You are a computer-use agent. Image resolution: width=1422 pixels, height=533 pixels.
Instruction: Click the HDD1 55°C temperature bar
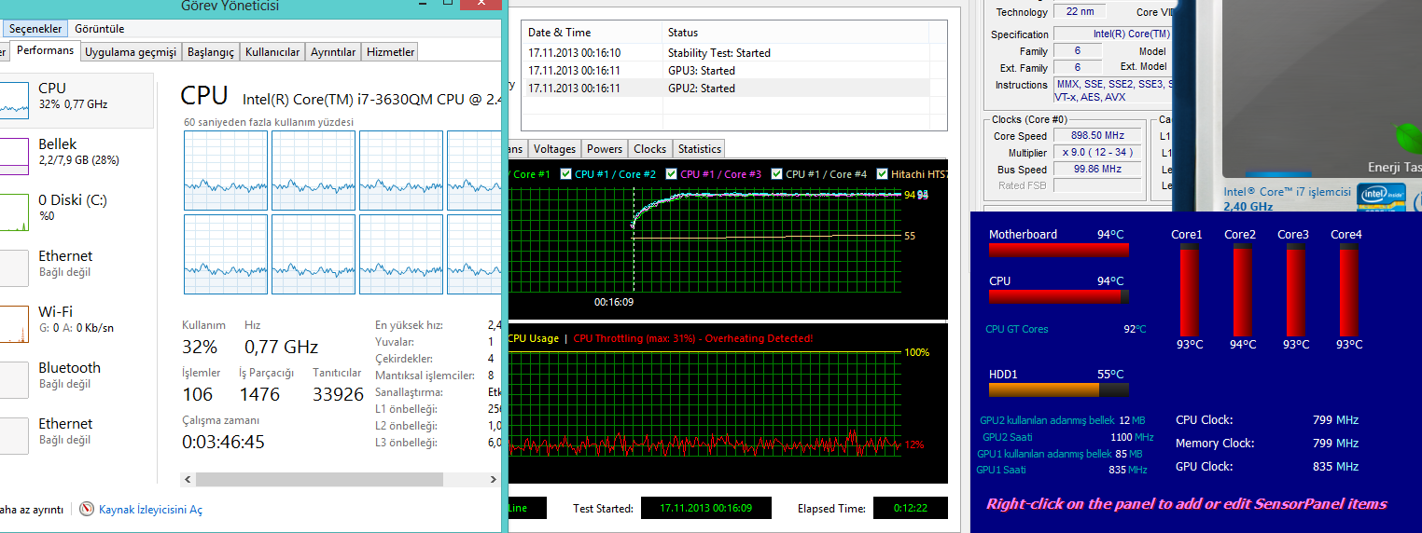tap(1058, 389)
